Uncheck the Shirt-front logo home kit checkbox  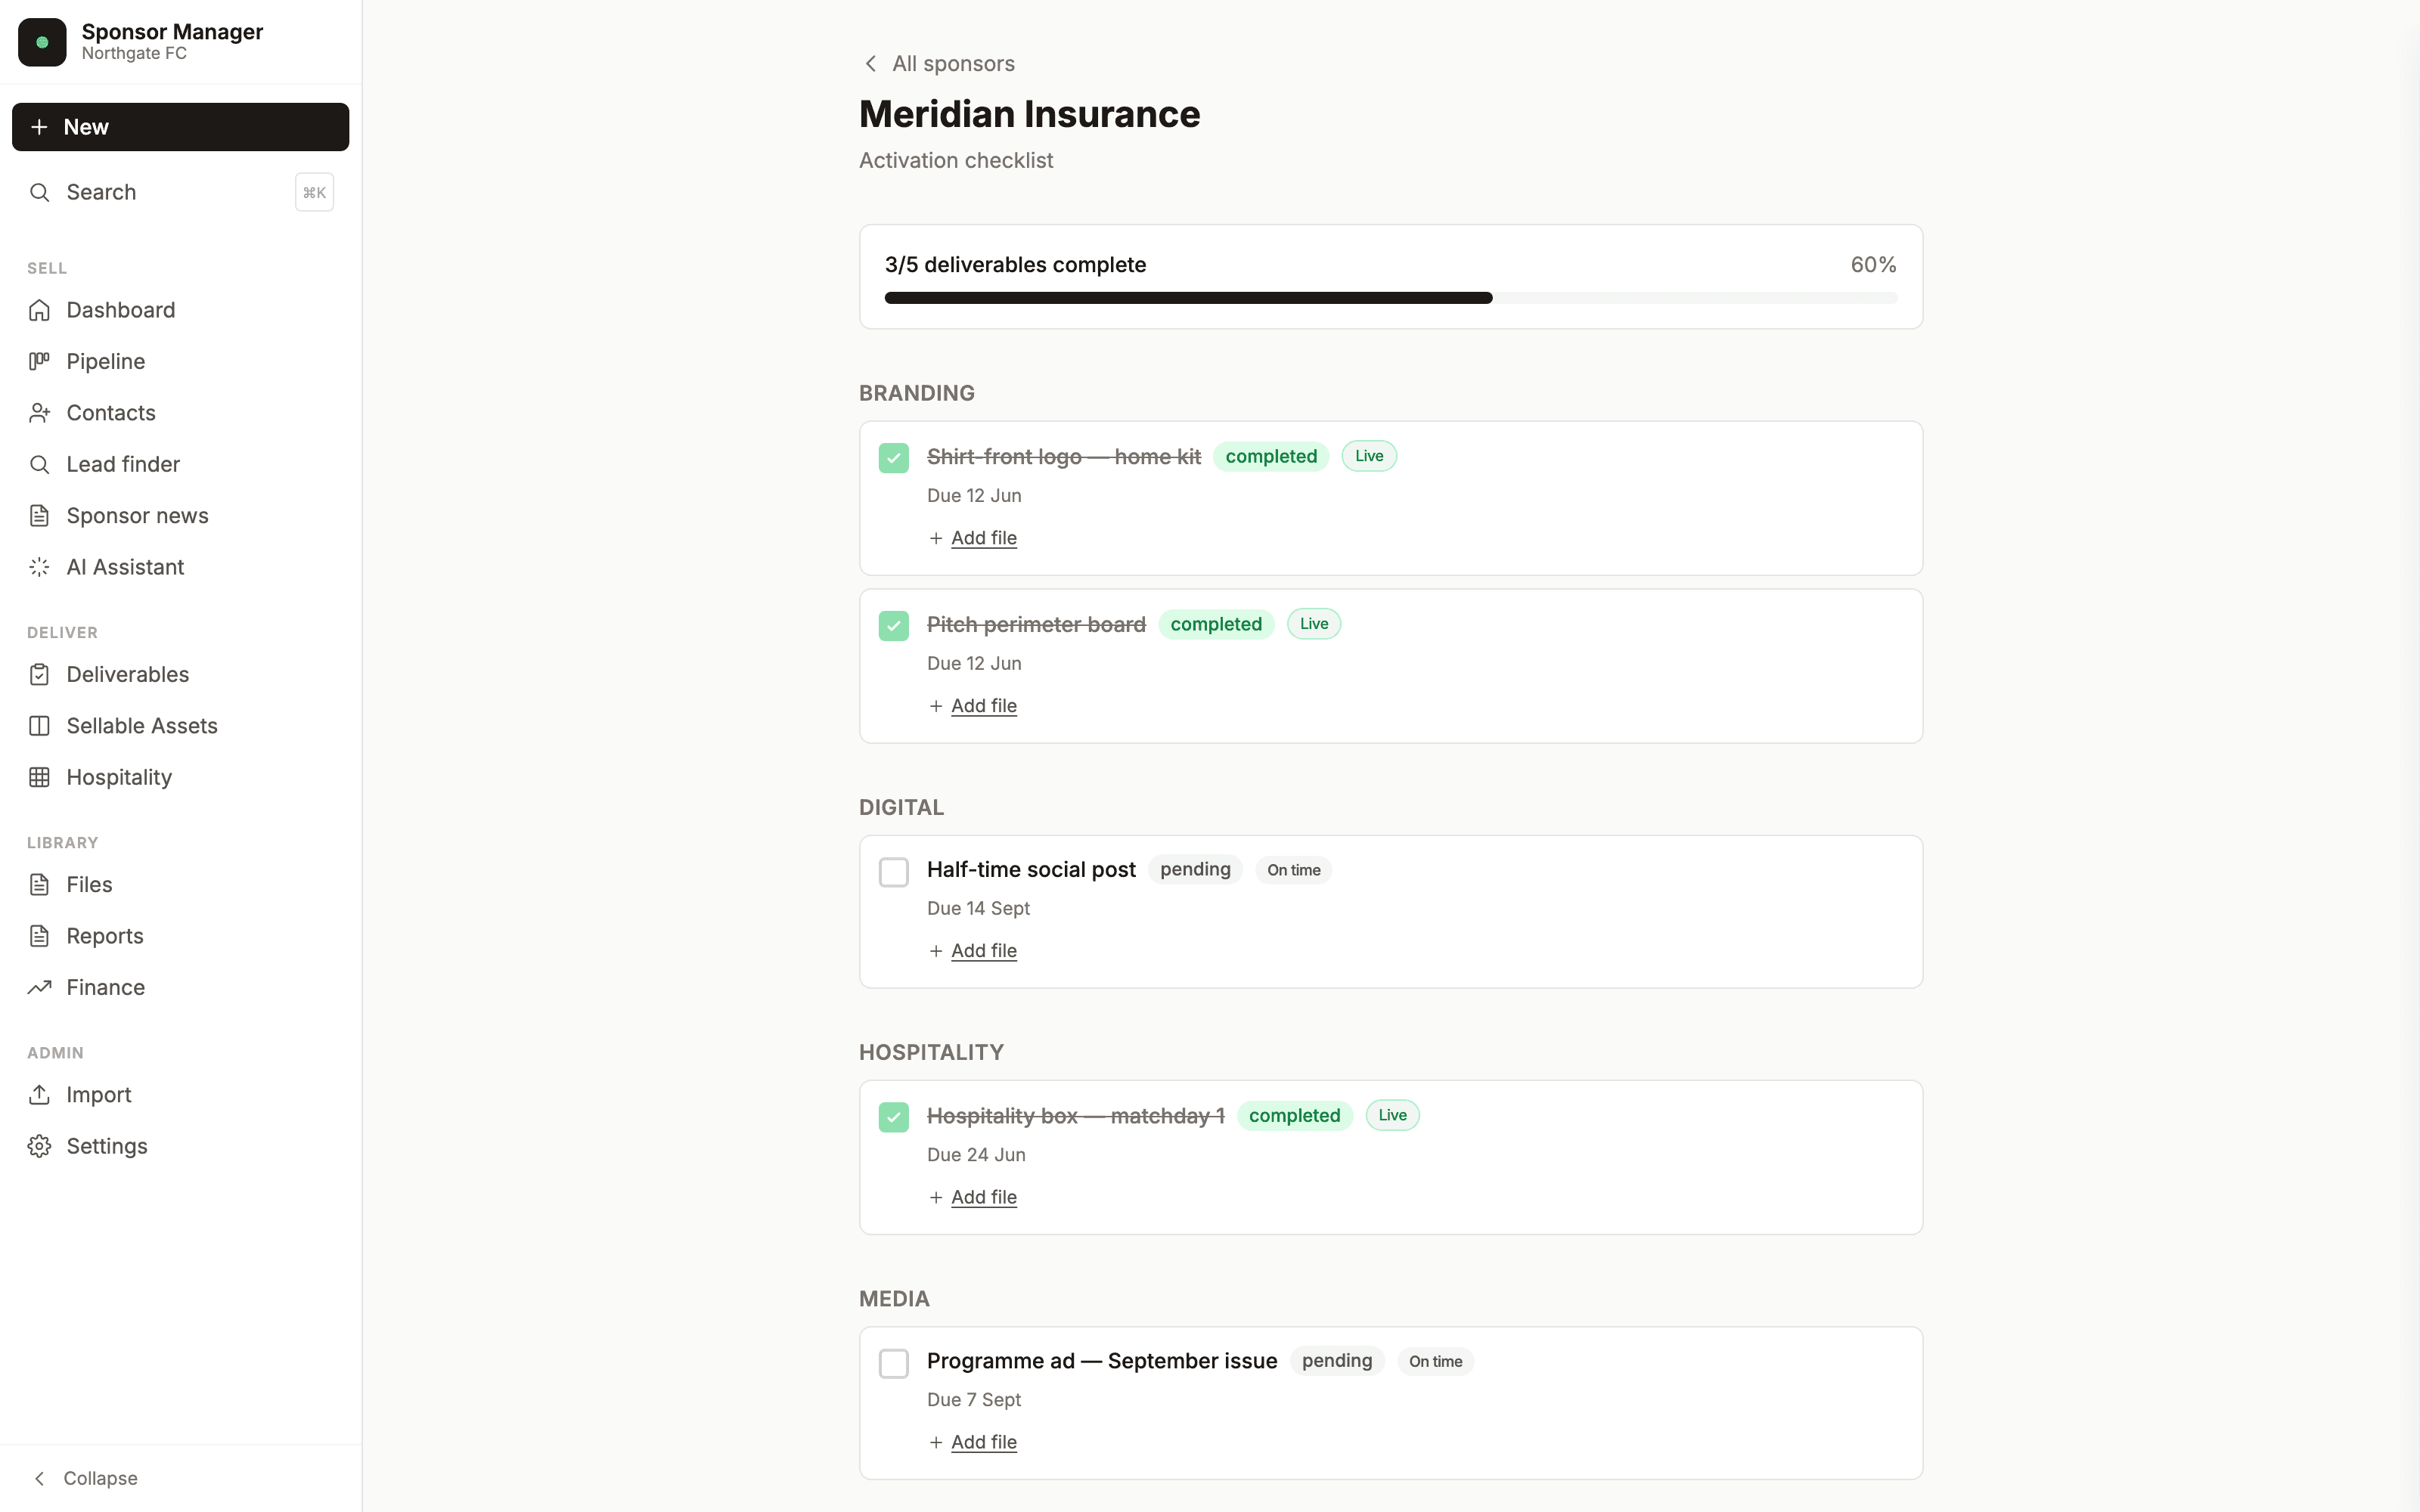(894, 458)
